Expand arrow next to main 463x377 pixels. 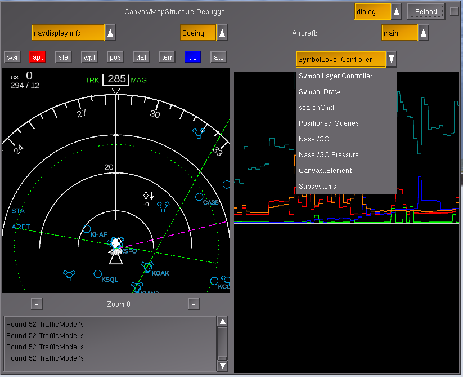pyautogui.click(x=424, y=33)
